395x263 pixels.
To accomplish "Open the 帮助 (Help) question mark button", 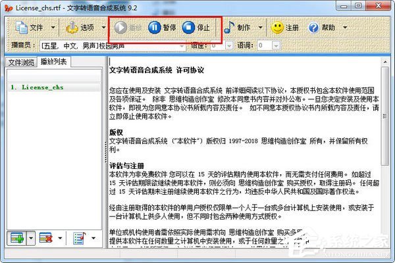I will (322, 28).
